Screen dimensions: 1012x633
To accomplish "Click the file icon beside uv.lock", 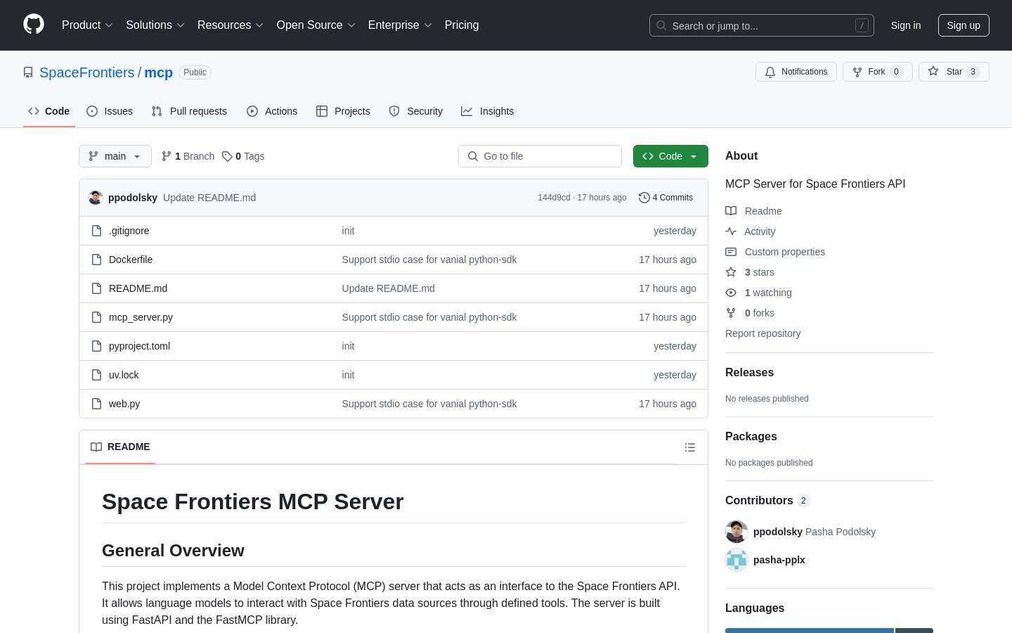I will [97, 375].
